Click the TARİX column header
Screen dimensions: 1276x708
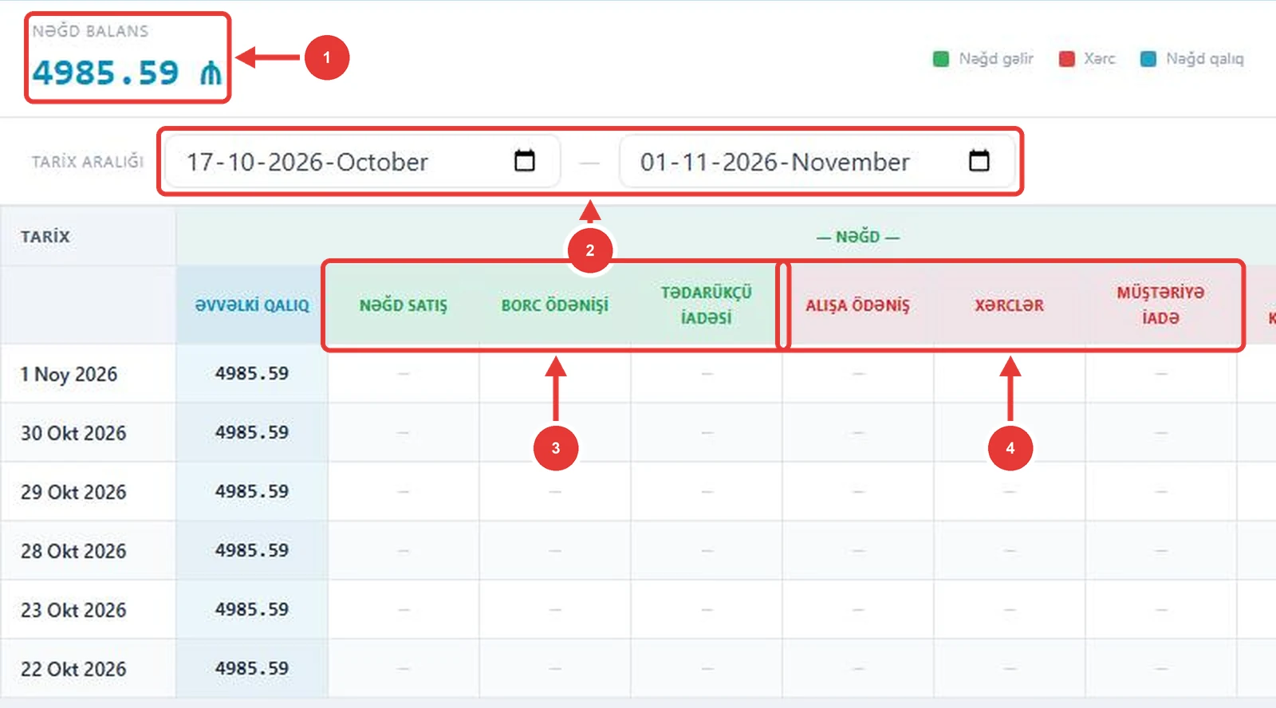45,237
